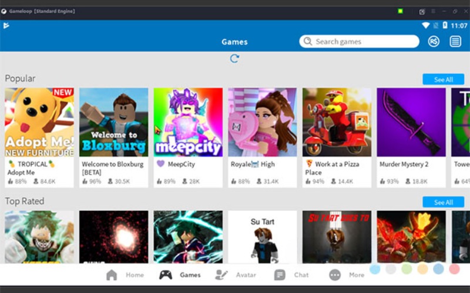Open the Welcome to Bloxburg thumbnail
This screenshot has width=470, height=293.
click(113, 122)
